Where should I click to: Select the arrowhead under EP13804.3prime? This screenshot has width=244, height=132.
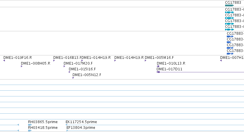(x=67, y=131)
